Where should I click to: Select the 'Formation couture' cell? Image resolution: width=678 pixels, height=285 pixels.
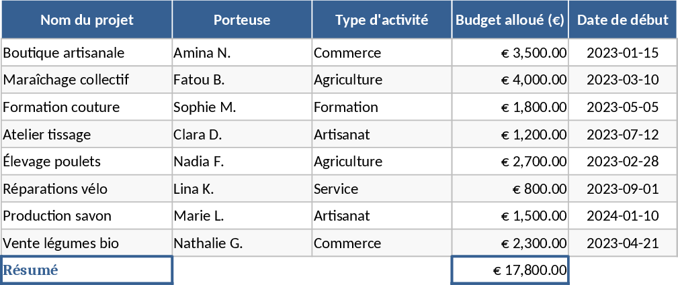point(87,107)
